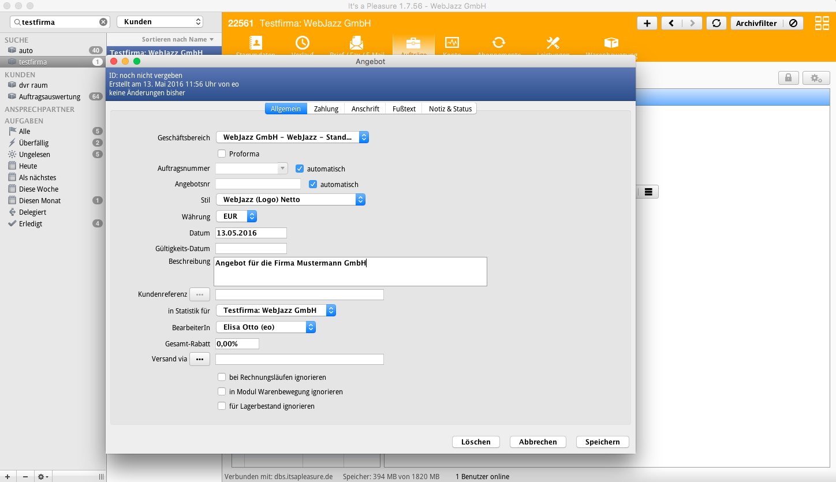Switch to the Zahlung tab

point(326,109)
